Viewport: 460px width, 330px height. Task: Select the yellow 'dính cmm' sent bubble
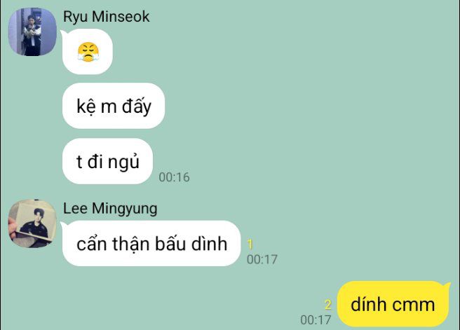pos(393,304)
